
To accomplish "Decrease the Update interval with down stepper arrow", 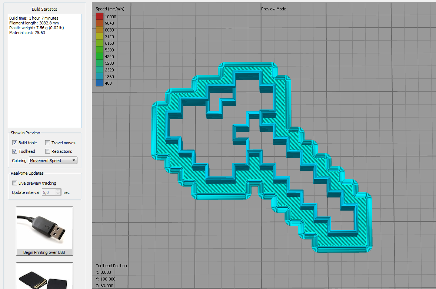I will pos(58,194).
